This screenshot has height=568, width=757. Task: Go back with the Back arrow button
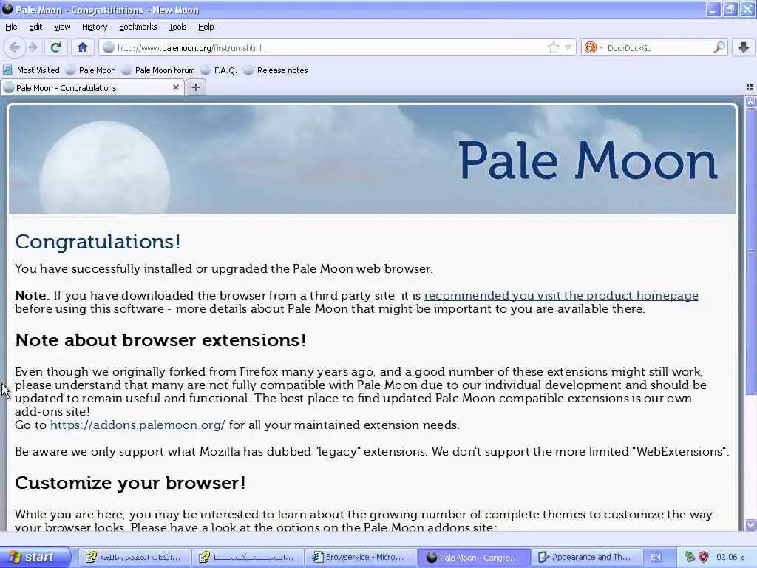[x=15, y=47]
